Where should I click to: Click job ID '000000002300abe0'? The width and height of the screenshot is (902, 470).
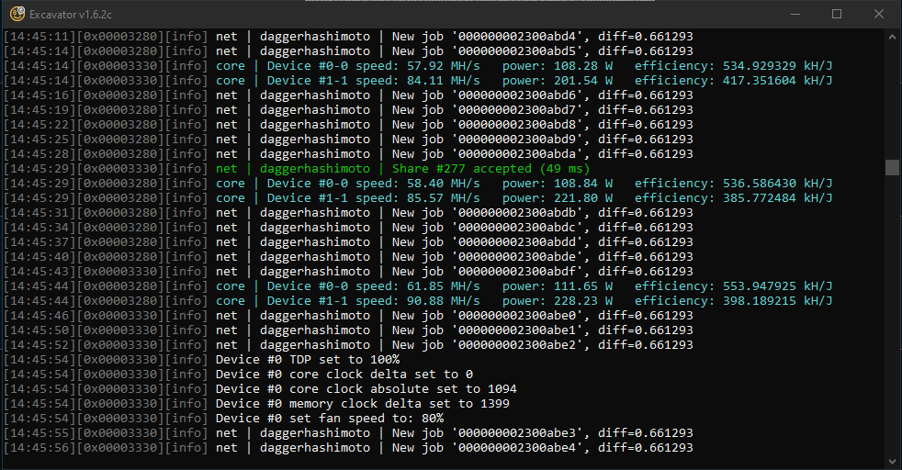[517, 316]
